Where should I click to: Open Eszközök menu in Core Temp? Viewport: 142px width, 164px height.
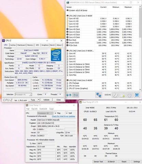43,109
